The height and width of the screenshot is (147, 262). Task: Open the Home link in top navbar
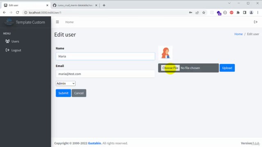[69, 22]
